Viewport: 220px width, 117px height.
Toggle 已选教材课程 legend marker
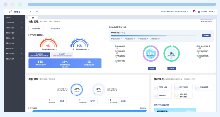pos(115,51)
